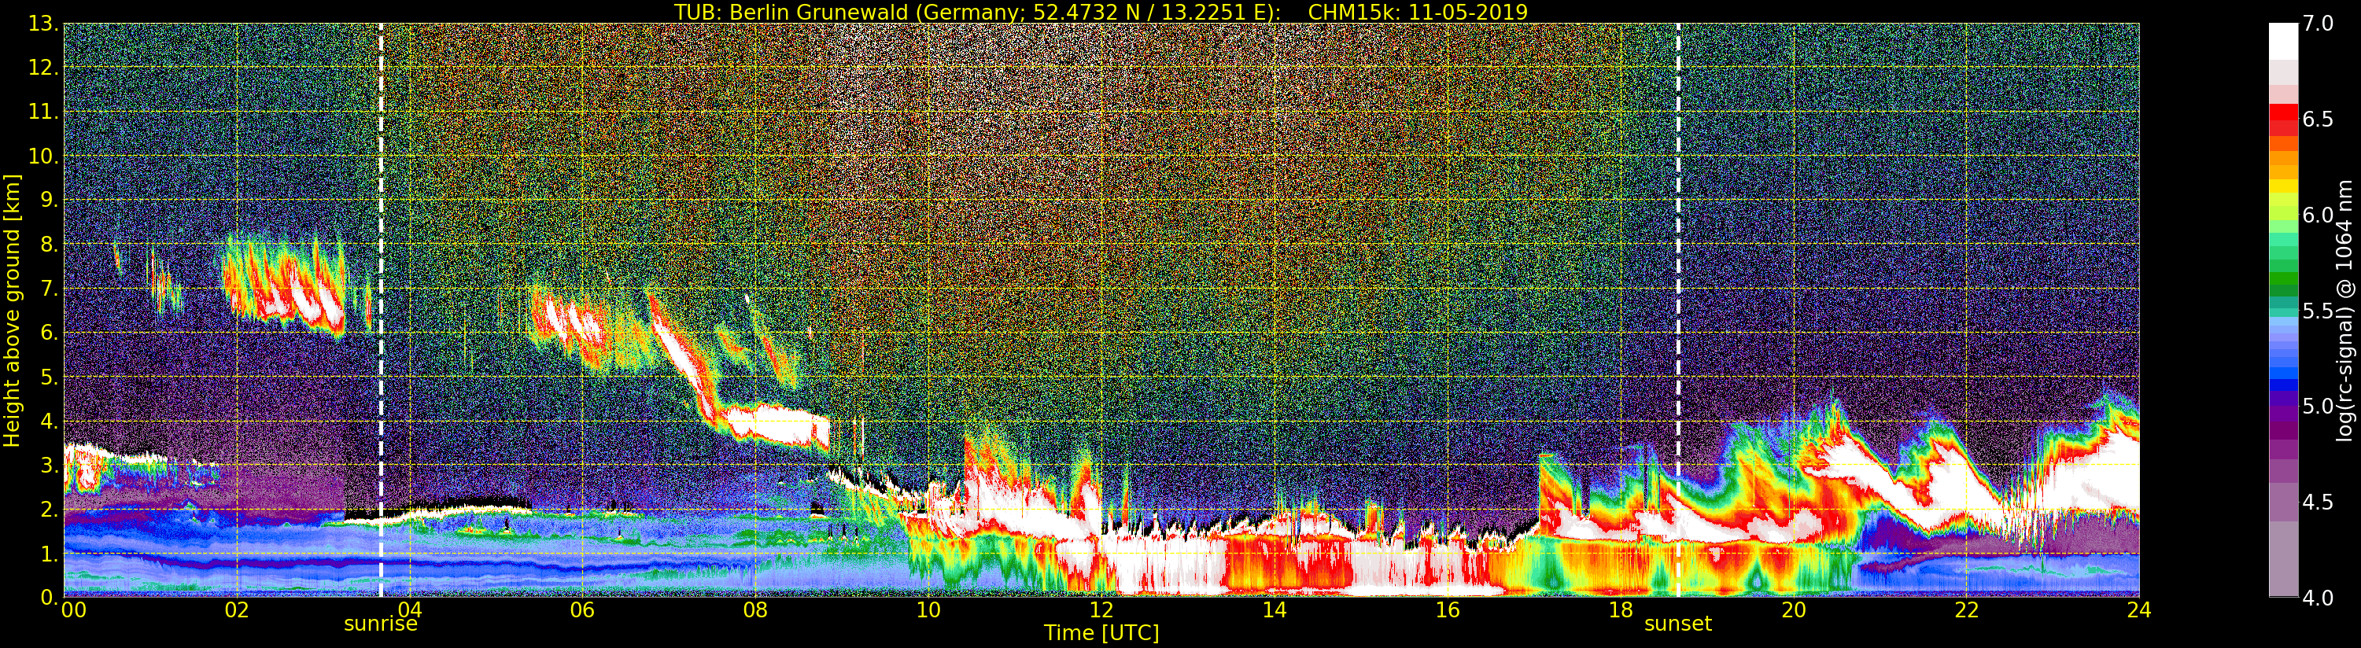
Task: Click the log(rc-signal) @ 1064 nm label
Action: pyautogui.click(x=2344, y=310)
